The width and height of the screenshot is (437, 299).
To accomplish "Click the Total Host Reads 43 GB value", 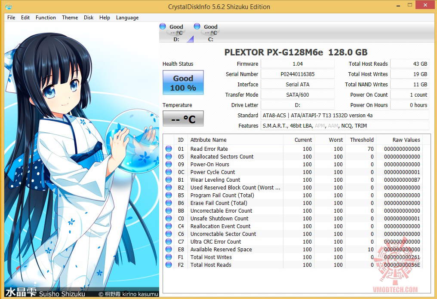I will click(409, 64).
